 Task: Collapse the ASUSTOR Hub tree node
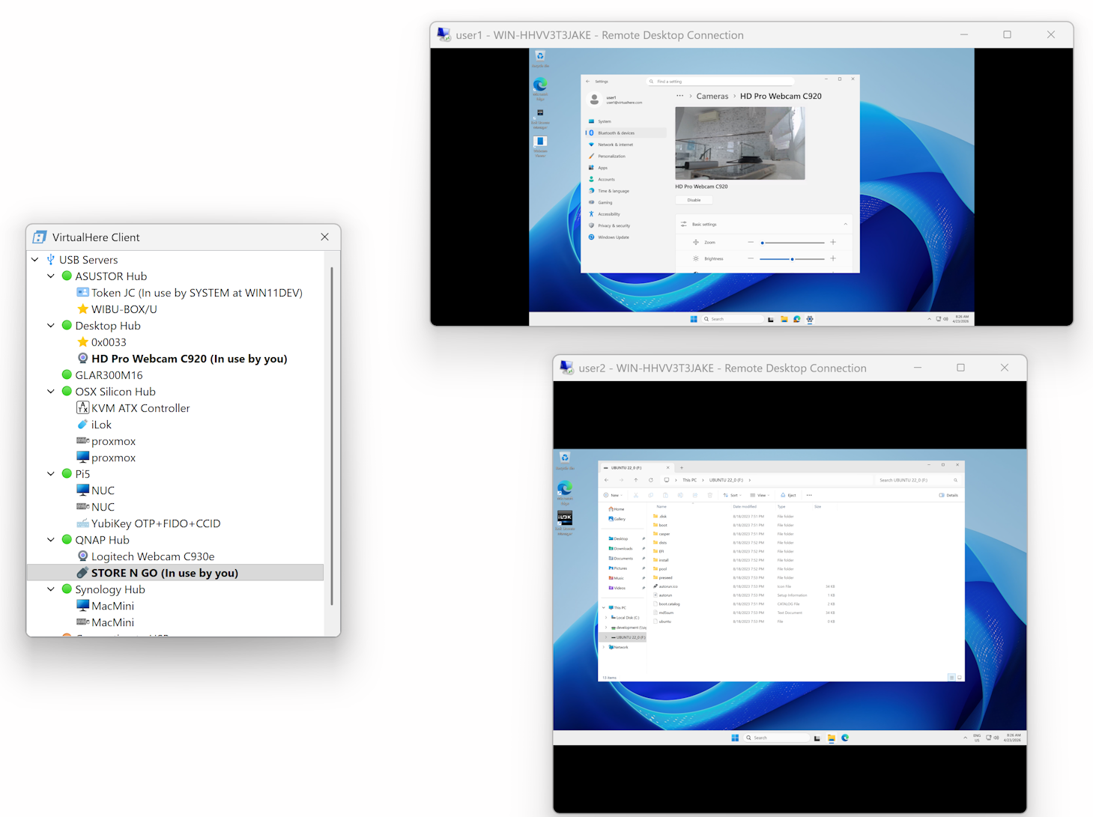tap(51, 276)
